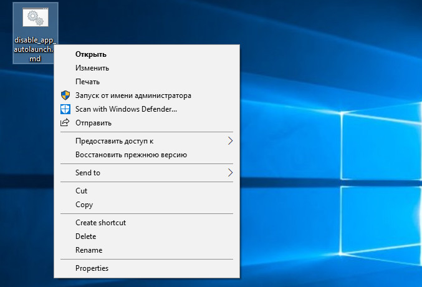Select Create shortcut
This screenshot has height=287, width=422.
(146, 223)
